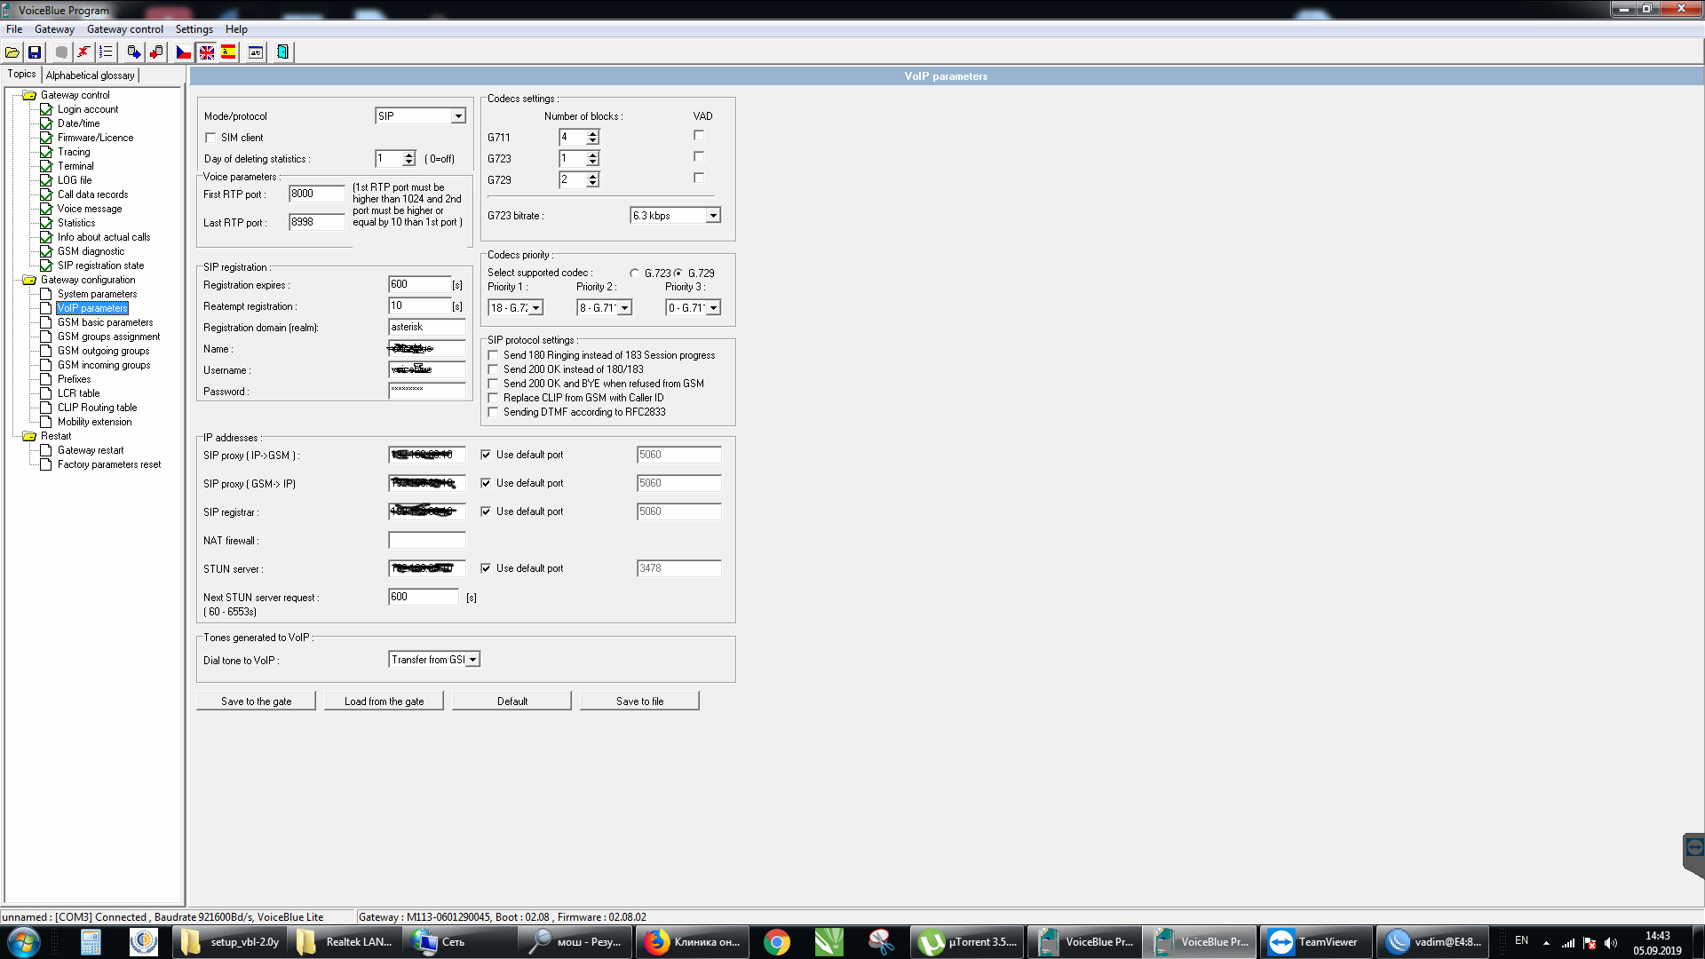
Task: Click Save to the gate button
Action: point(256,701)
